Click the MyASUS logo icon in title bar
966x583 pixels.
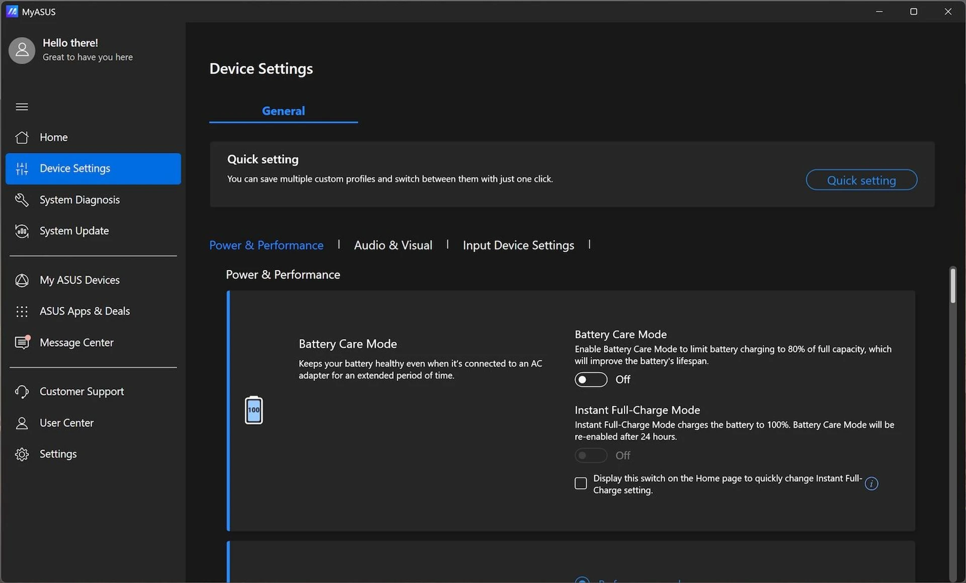point(12,11)
